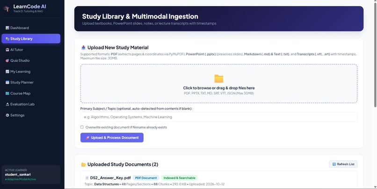
Task: Click the upload tray icon beside Upload New Study Material
Action: click(83, 47)
